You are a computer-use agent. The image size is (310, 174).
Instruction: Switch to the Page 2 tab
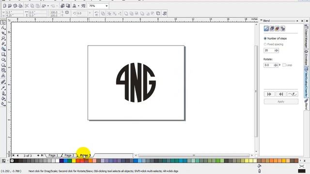point(69,156)
